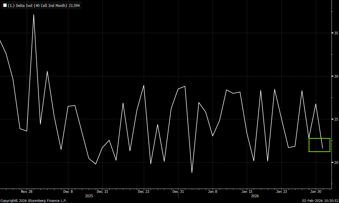Viewport: 339px width, 203px height.
Task: Click the 20 y-axis value
Action: pyautogui.click(x=336, y=163)
